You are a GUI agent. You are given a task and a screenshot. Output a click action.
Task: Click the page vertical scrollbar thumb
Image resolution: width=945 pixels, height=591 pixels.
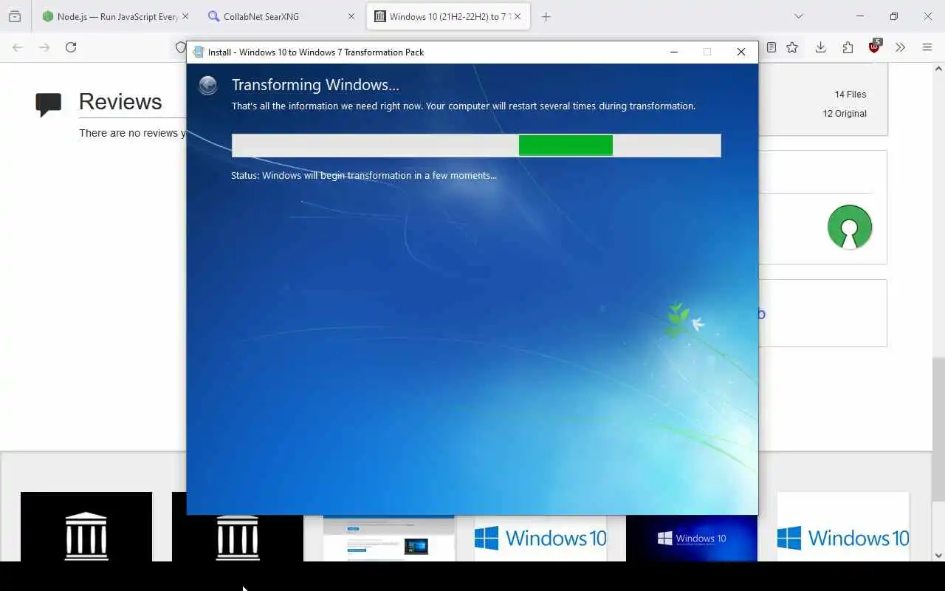[x=938, y=428]
